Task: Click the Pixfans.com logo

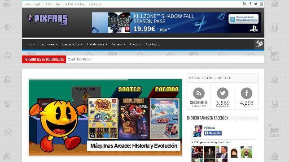Action: pos(48,20)
